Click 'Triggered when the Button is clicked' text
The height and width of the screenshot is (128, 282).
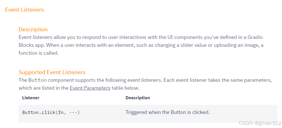click(167, 112)
